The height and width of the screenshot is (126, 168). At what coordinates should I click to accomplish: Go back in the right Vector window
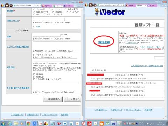click(91, 5)
